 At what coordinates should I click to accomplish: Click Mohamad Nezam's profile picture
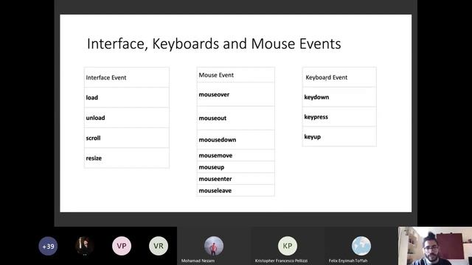tap(214, 246)
